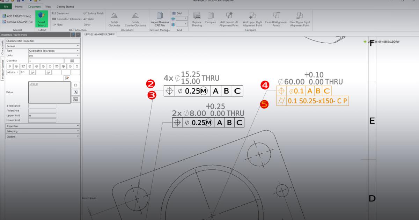
Task: Select Geometric Tolerances extraction tool
Action: click(x=67, y=19)
